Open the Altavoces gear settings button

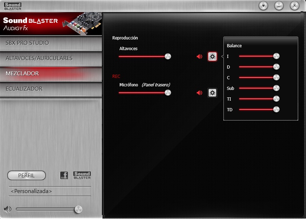(212, 57)
